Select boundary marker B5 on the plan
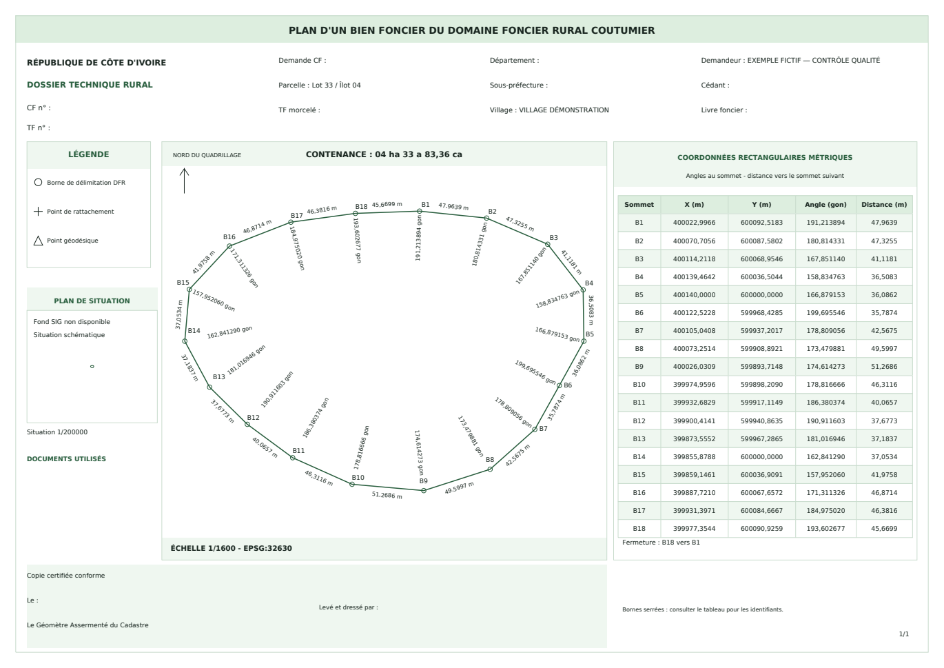This screenshot has height=668, width=944. (x=584, y=341)
